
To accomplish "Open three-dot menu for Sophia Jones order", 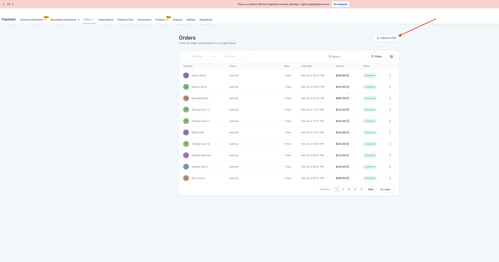I will pos(390,87).
